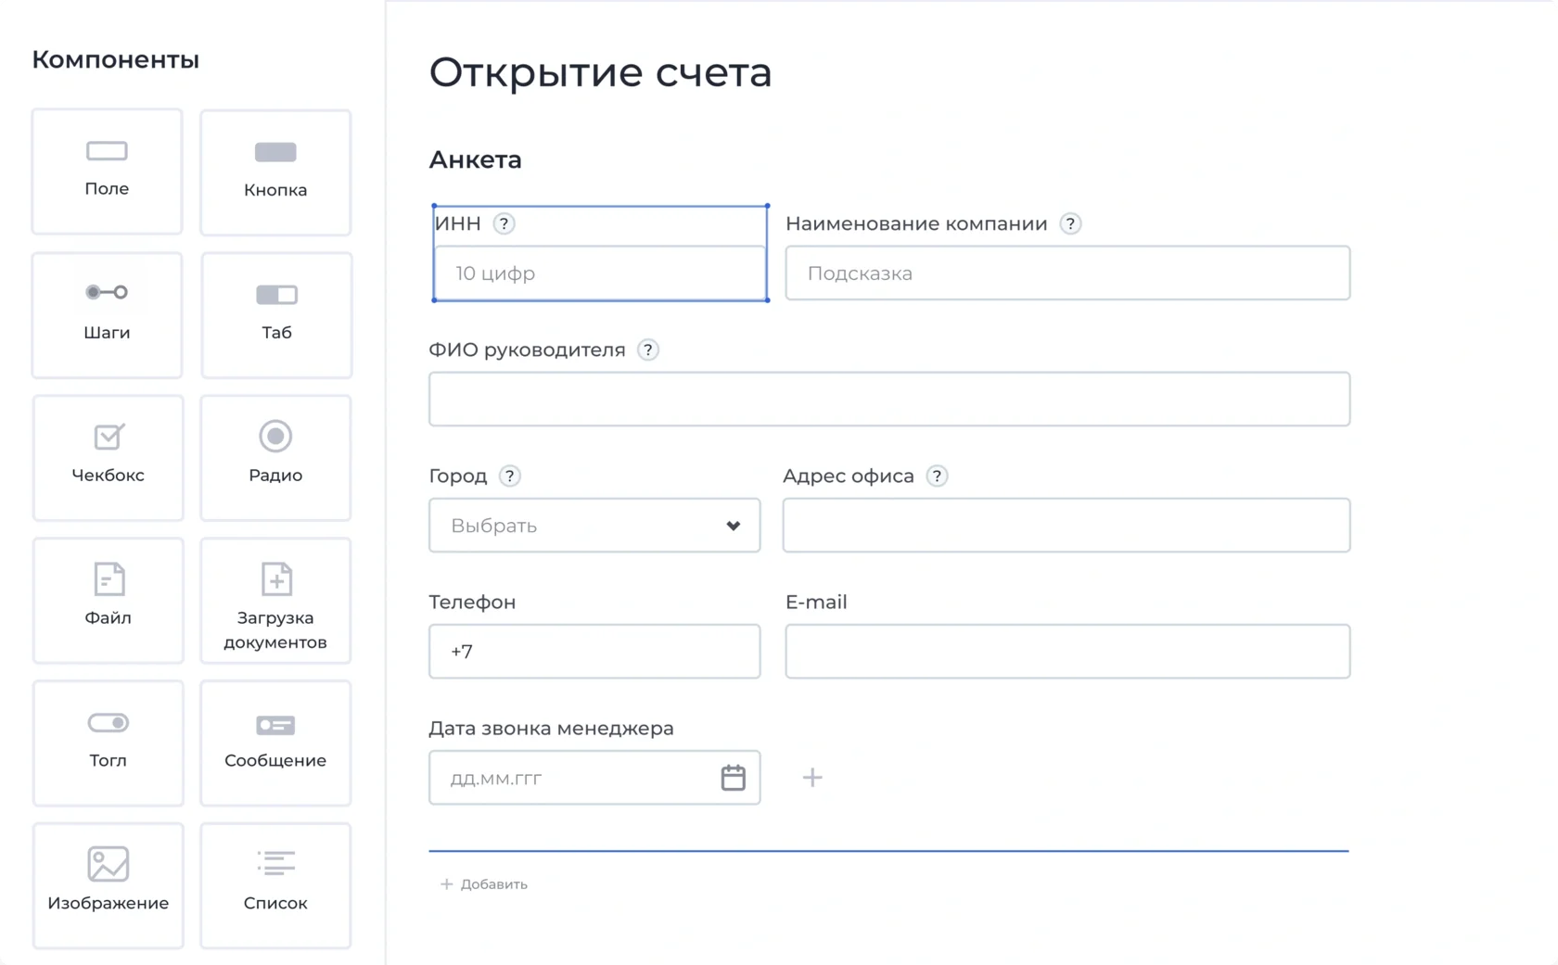Show help hint for Адрес офиса

point(937,476)
